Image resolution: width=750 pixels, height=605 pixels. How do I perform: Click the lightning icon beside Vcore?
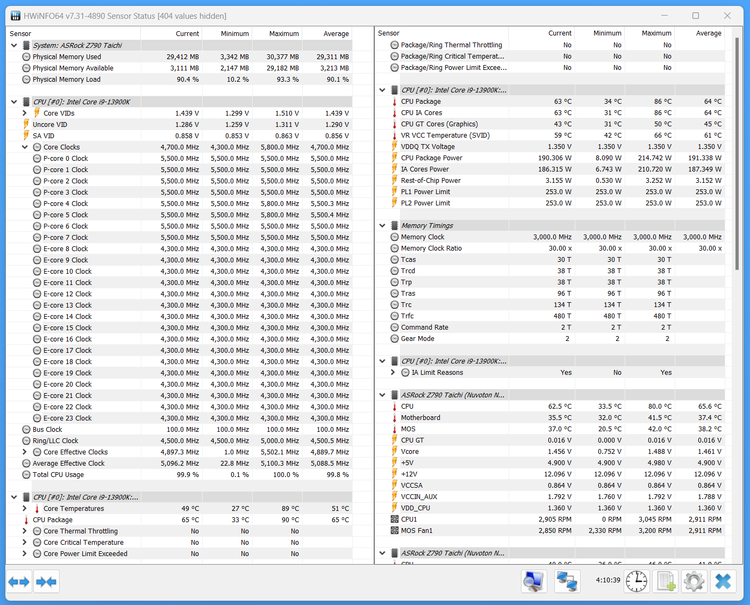(395, 452)
